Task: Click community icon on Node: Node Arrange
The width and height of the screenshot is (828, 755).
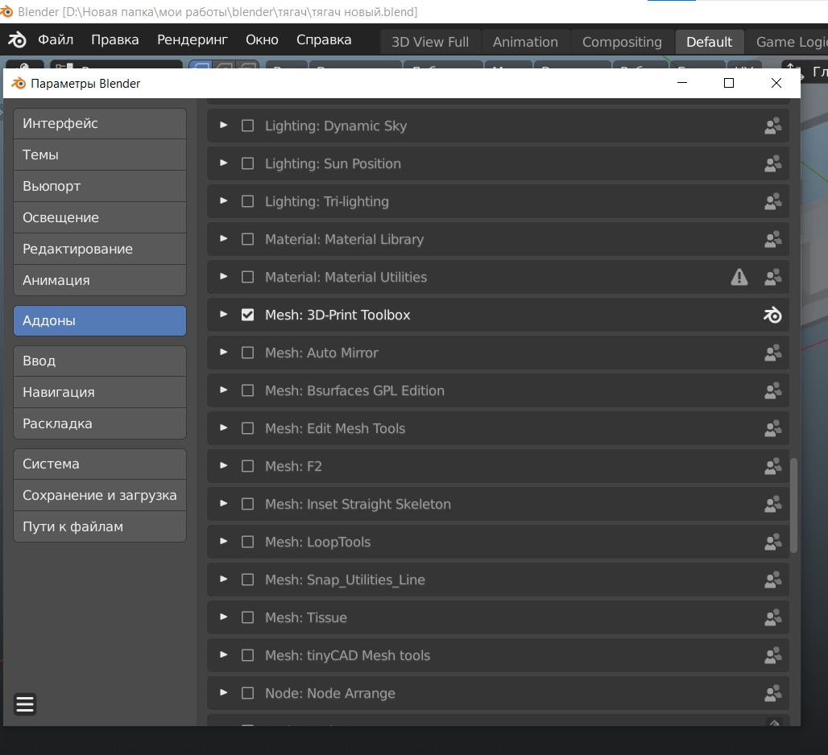Action: point(772,693)
